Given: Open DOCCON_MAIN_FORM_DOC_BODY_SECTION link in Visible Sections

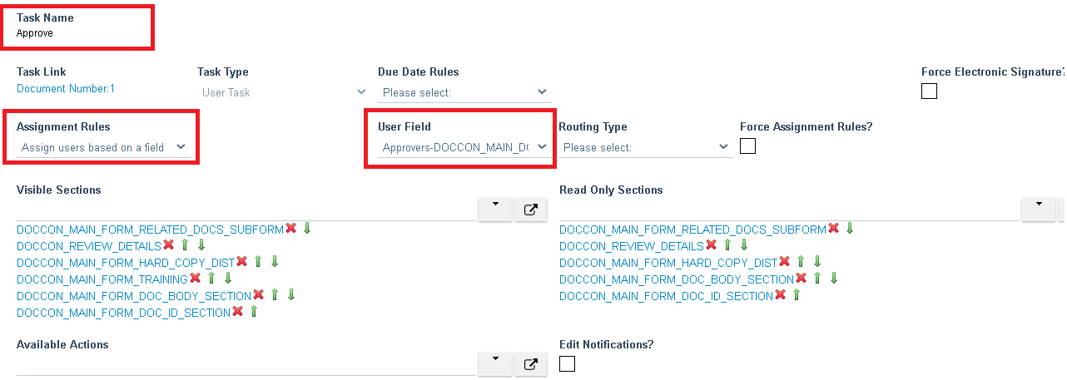Looking at the screenshot, I should (134, 296).
